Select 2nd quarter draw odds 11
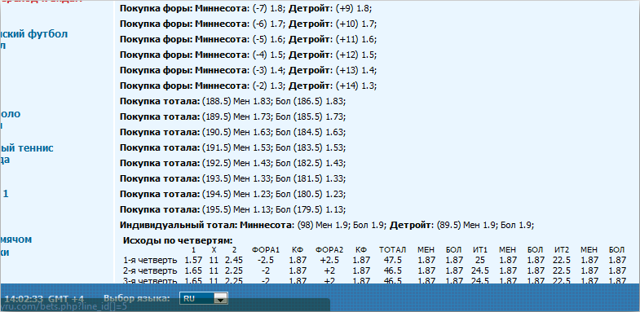 click(x=214, y=270)
